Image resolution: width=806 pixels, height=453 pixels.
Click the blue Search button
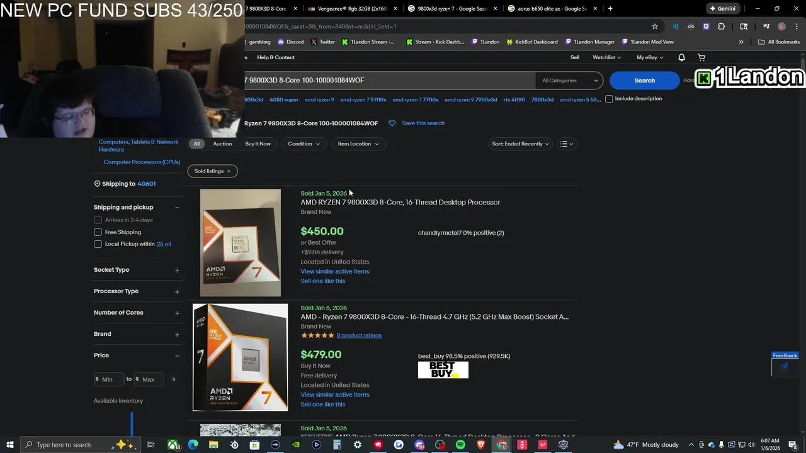coord(644,81)
